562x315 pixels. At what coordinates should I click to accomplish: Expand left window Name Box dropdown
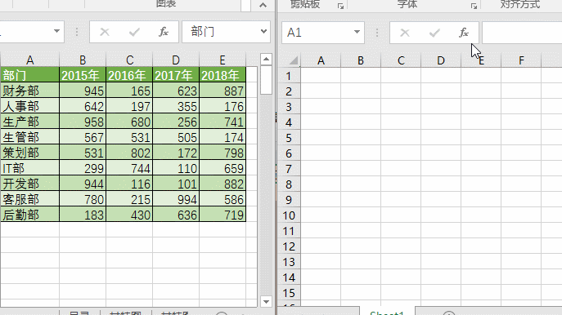click(56, 32)
